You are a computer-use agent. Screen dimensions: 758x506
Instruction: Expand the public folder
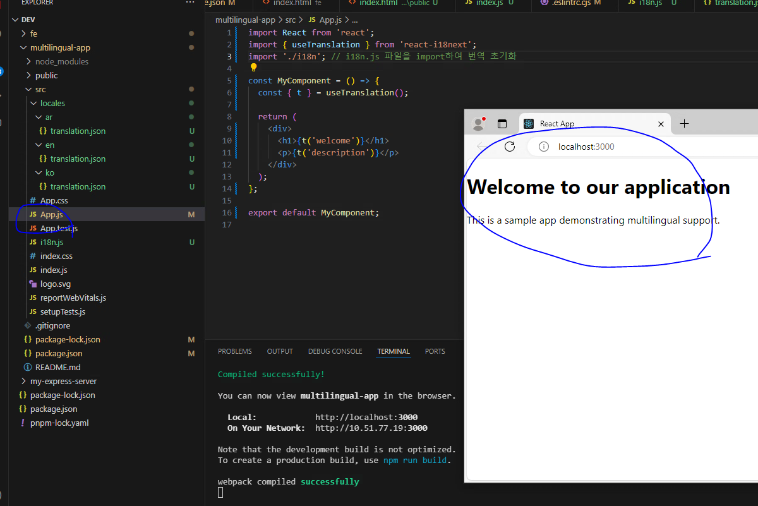(29, 75)
